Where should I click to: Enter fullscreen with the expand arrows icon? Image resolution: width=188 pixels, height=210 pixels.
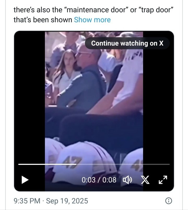pos(163,180)
